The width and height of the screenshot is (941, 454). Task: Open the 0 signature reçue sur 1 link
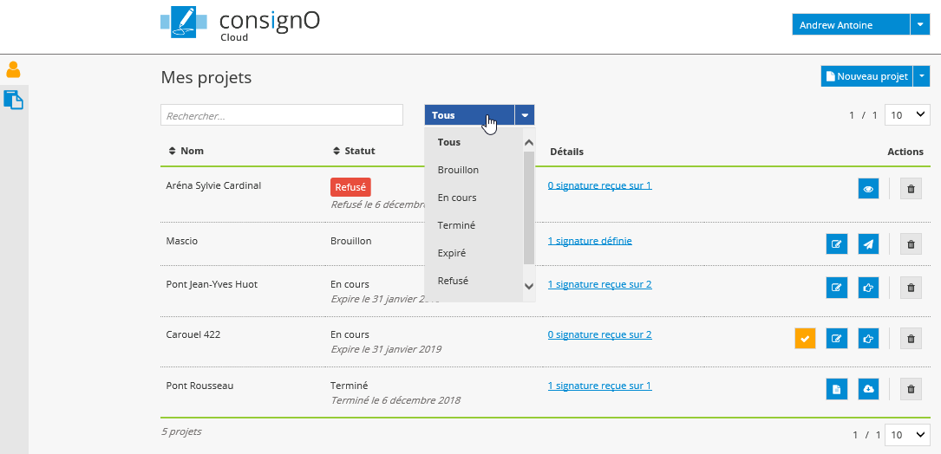pyautogui.click(x=599, y=185)
